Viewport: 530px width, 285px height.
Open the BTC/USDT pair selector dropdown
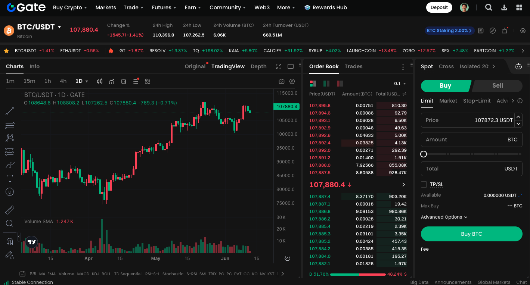coord(39,27)
